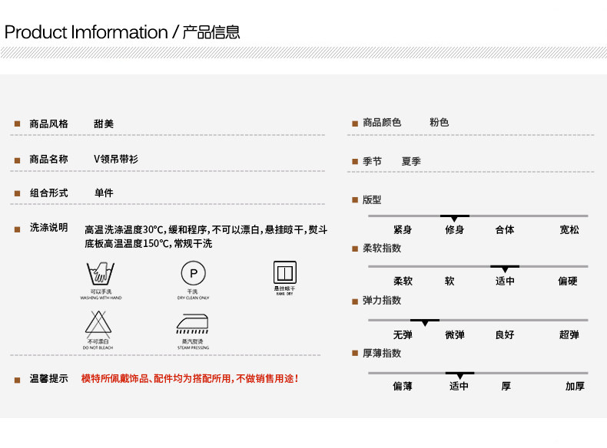607x448 pixels.
Task: Click the 偏薄 thickness option
Action: 403,386
